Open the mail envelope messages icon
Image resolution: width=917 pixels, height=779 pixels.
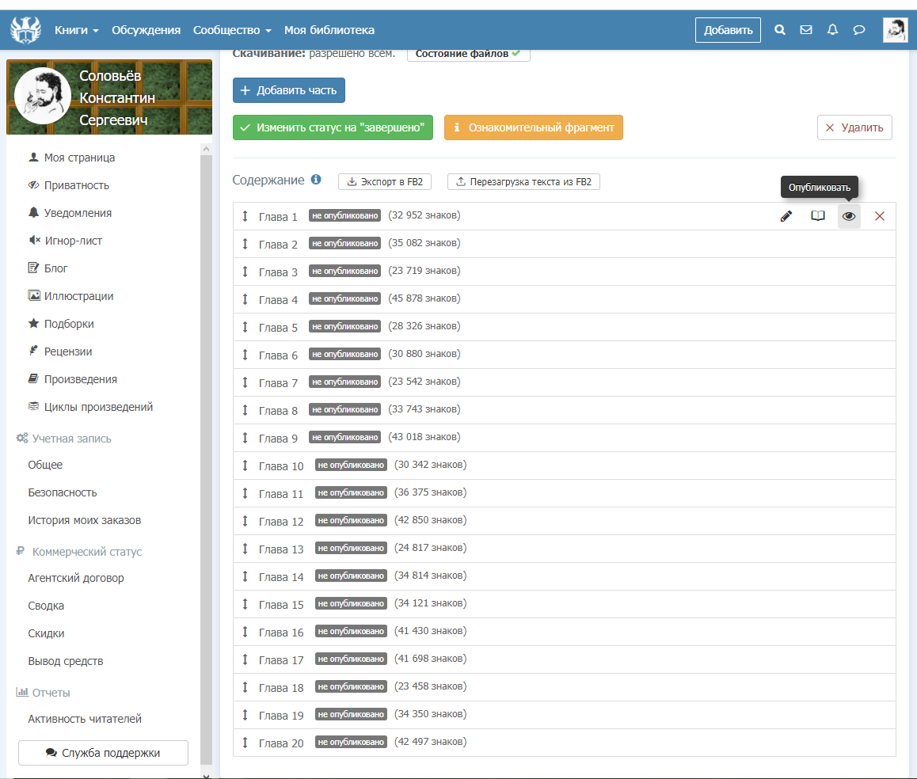tap(806, 30)
